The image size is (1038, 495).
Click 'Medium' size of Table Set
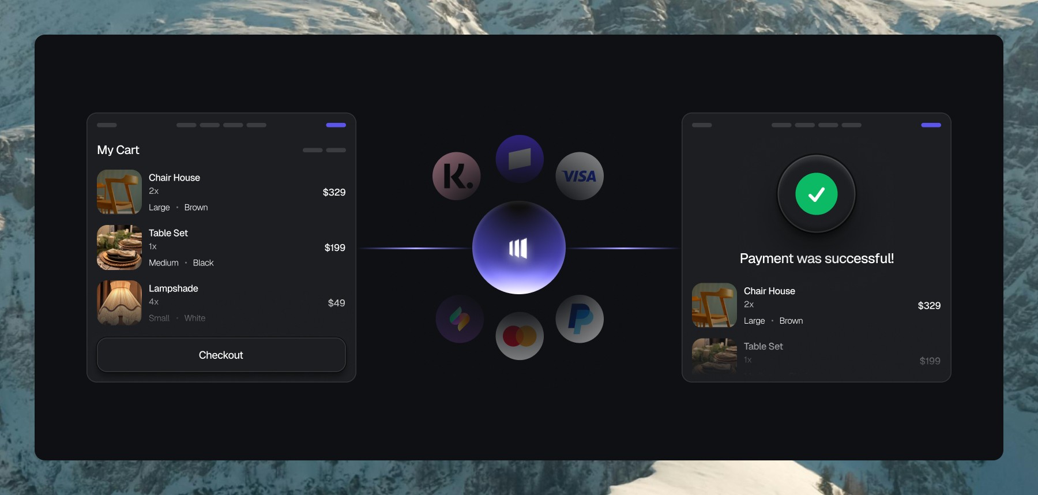pos(164,262)
